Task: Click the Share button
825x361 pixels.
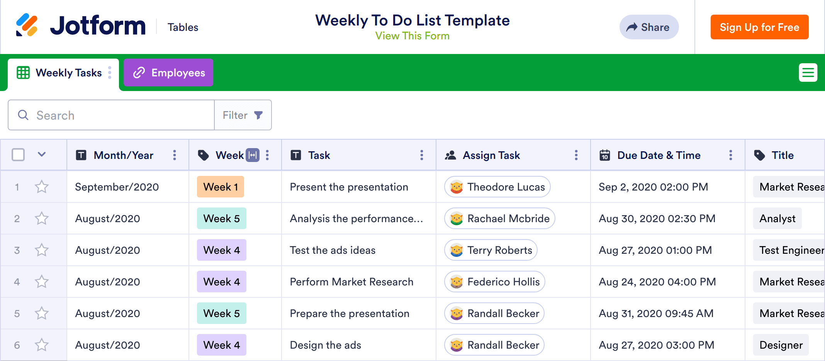Action: tap(648, 27)
